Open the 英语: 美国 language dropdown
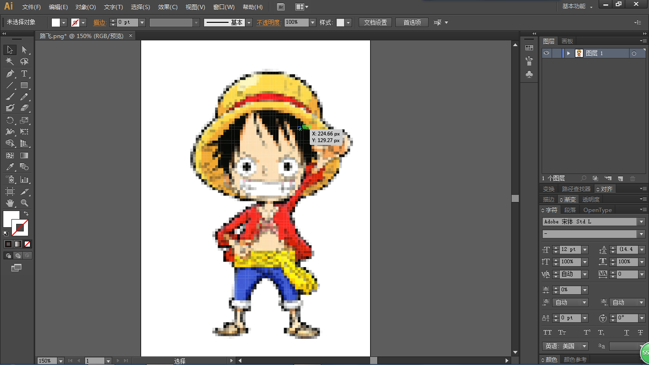Viewport: 649px width, 365px height. [585, 346]
